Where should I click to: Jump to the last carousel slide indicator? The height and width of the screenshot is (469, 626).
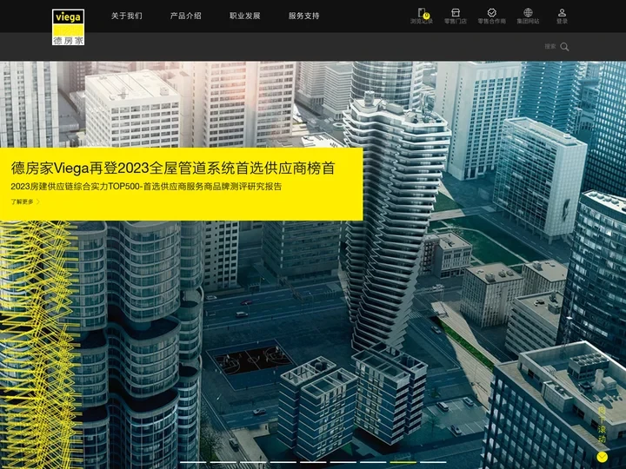click(x=433, y=462)
